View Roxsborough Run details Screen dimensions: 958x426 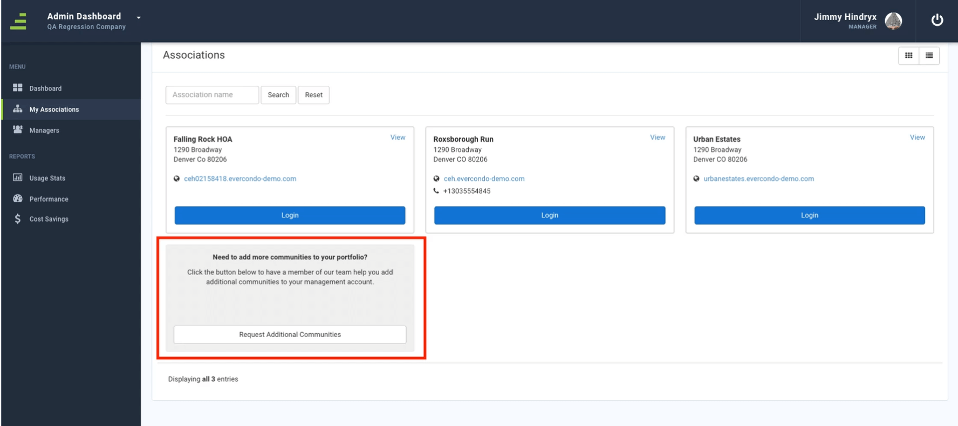[658, 138]
